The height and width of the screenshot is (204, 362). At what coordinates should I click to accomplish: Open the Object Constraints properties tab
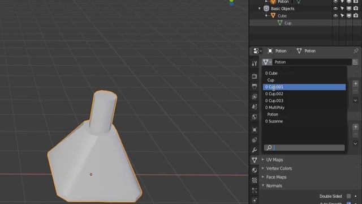click(x=255, y=140)
